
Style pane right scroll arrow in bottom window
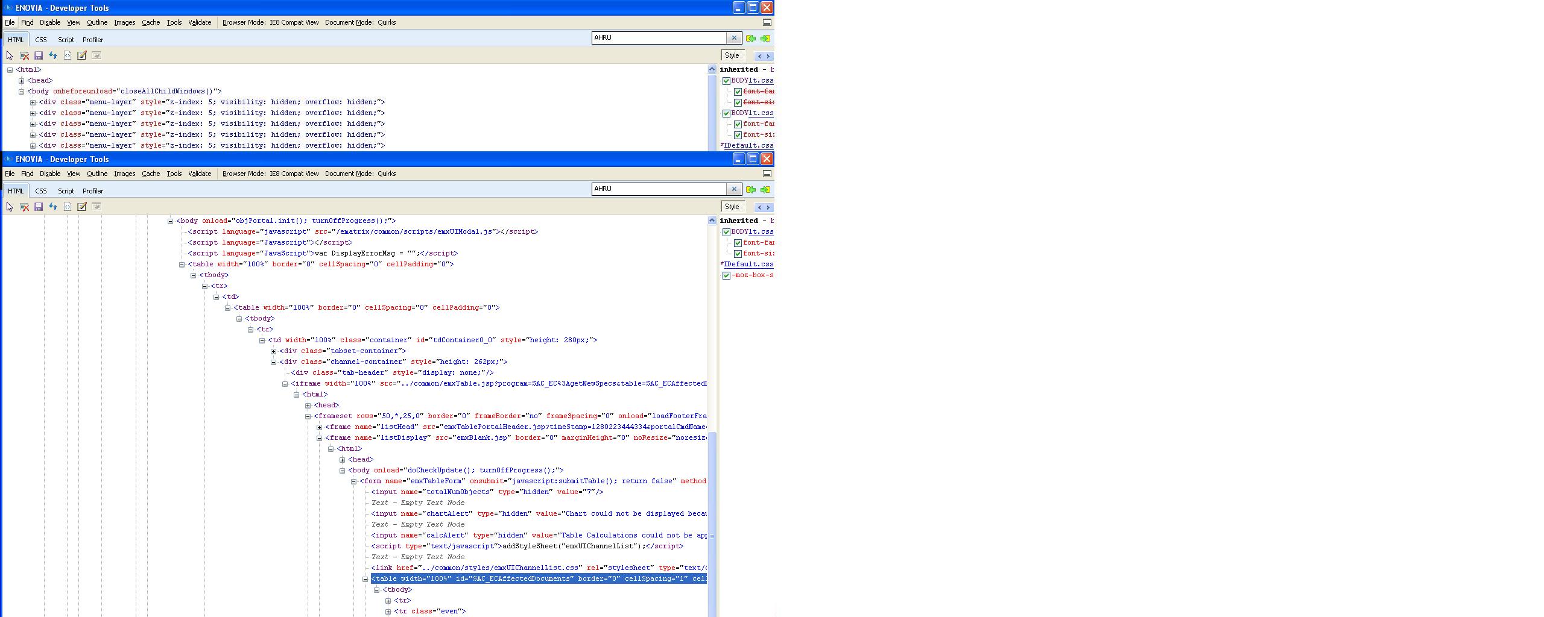coord(768,207)
